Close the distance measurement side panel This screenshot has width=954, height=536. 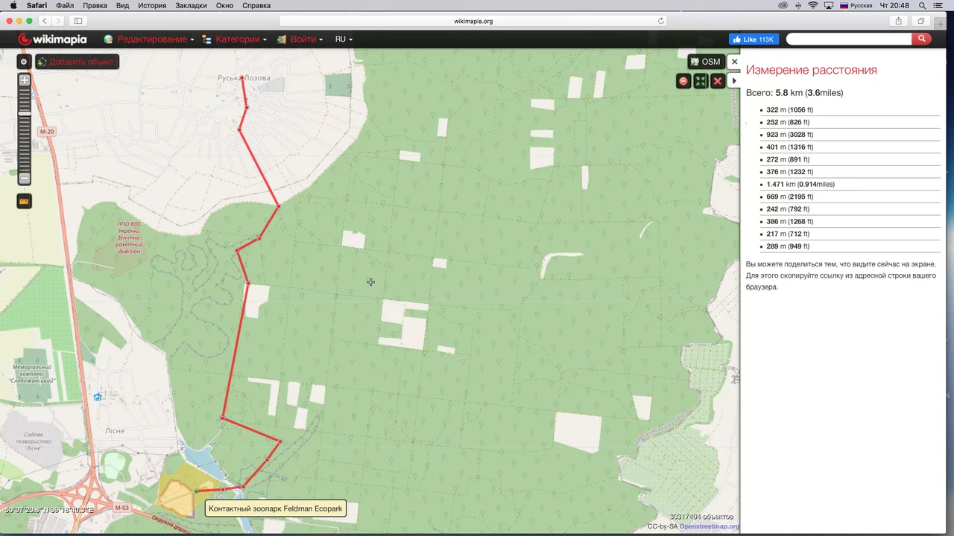tap(734, 62)
